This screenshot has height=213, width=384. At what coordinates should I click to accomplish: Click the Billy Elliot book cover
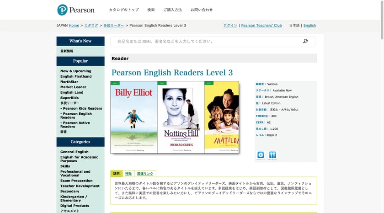(134, 117)
